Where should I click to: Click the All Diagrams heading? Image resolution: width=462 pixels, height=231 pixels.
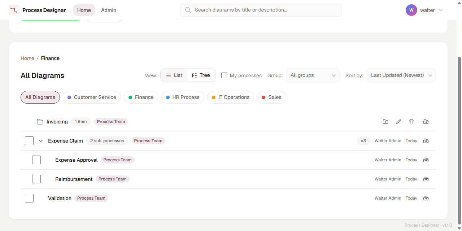click(42, 75)
